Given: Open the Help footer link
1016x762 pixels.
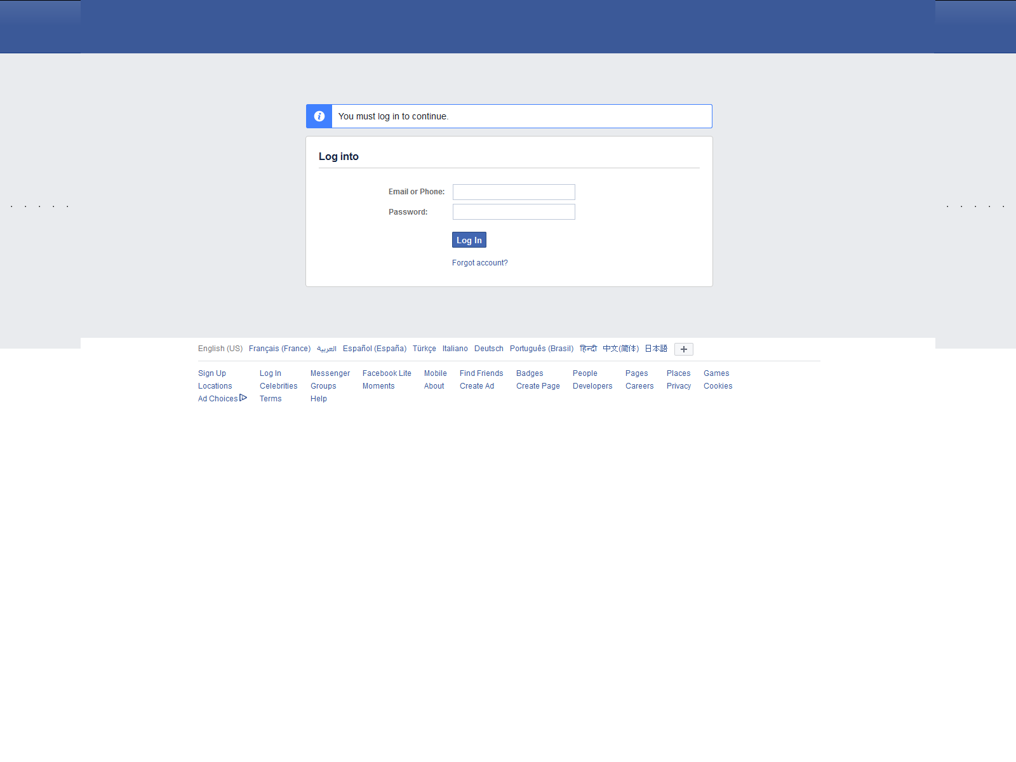Looking at the screenshot, I should coord(319,399).
